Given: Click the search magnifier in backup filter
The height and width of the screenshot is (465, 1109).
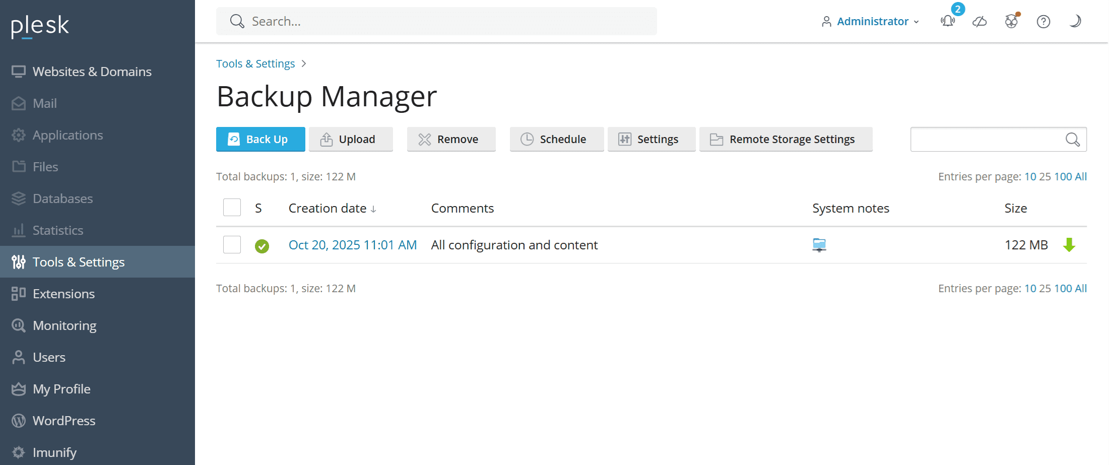Looking at the screenshot, I should pos(1073,140).
